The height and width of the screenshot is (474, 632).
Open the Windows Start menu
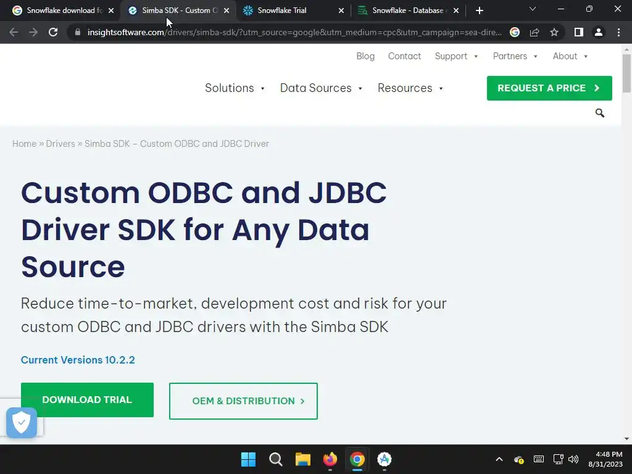click(x=248, y=459)
